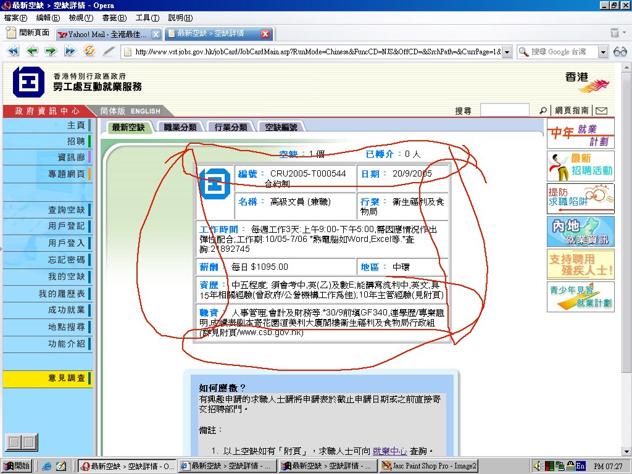Click the site's 搜尋 text input field
This screenshot has width=632, height=474.
click(504, 110)
